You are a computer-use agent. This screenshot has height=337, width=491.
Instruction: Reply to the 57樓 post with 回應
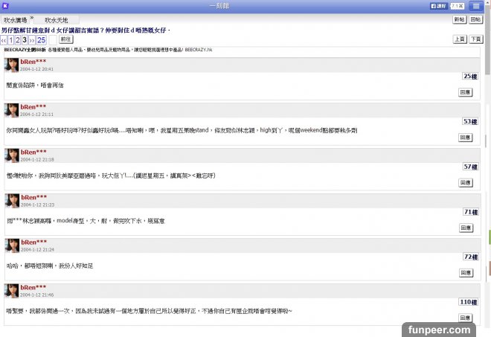coord(465,182)
